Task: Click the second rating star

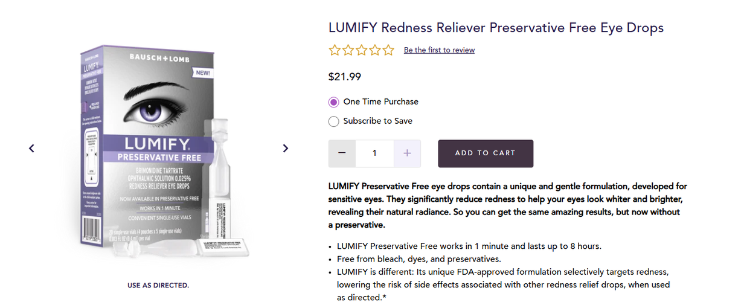Action: pyautogui.click(x=348, y=50)
